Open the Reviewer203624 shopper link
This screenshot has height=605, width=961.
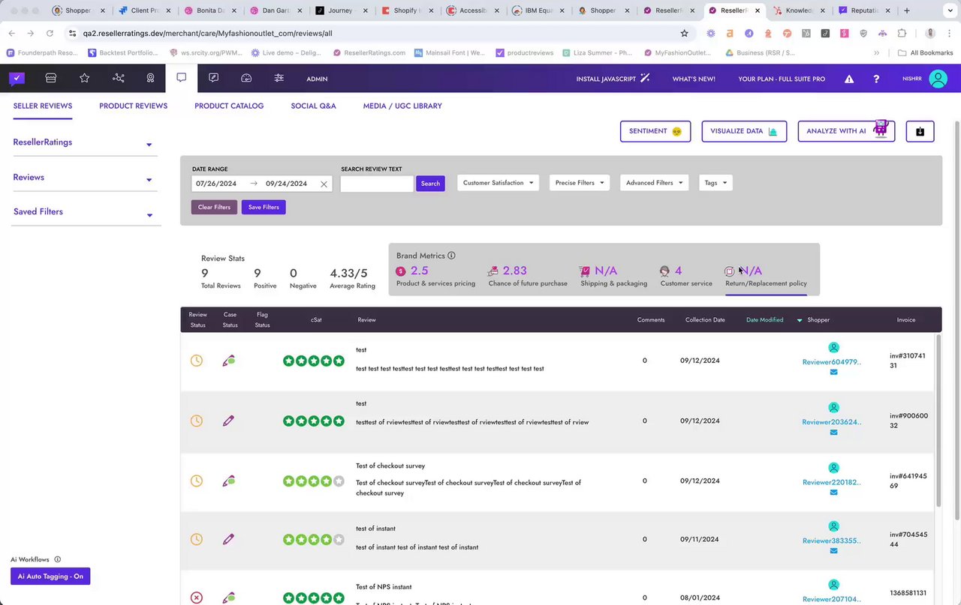(x=831, y=422)
